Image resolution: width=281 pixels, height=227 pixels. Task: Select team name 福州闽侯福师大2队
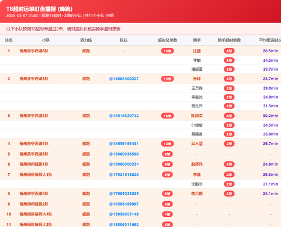click(x=36, y=224)
